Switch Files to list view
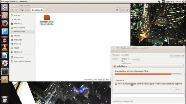This screenshot has height=104, width=186. pos(123,10)
